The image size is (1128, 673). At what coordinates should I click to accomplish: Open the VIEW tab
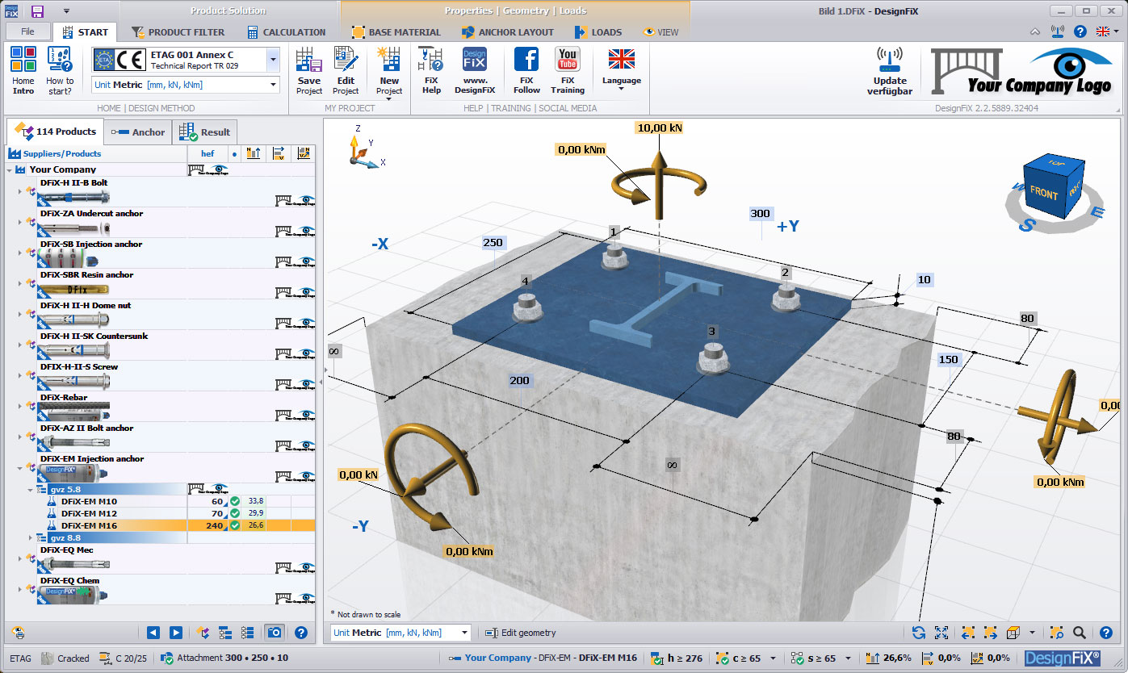point(660,32)
